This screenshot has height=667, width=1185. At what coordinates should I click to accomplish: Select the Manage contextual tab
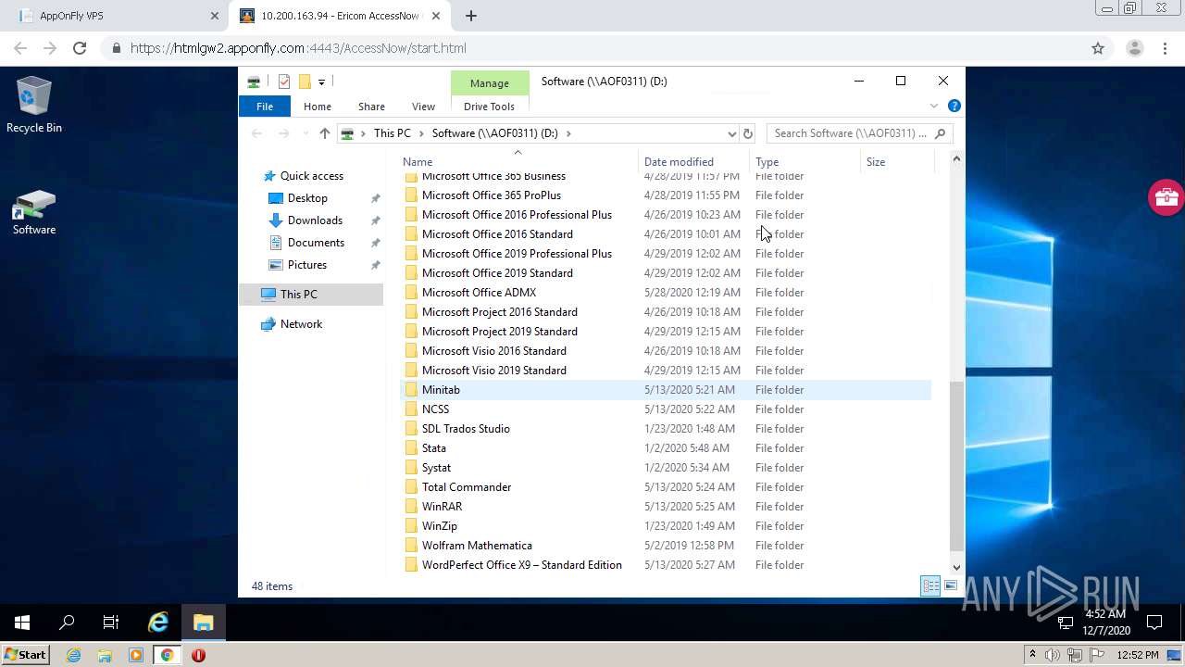(490, 83)
